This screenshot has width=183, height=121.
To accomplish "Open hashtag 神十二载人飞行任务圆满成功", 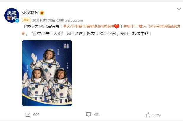I will 101,30.
